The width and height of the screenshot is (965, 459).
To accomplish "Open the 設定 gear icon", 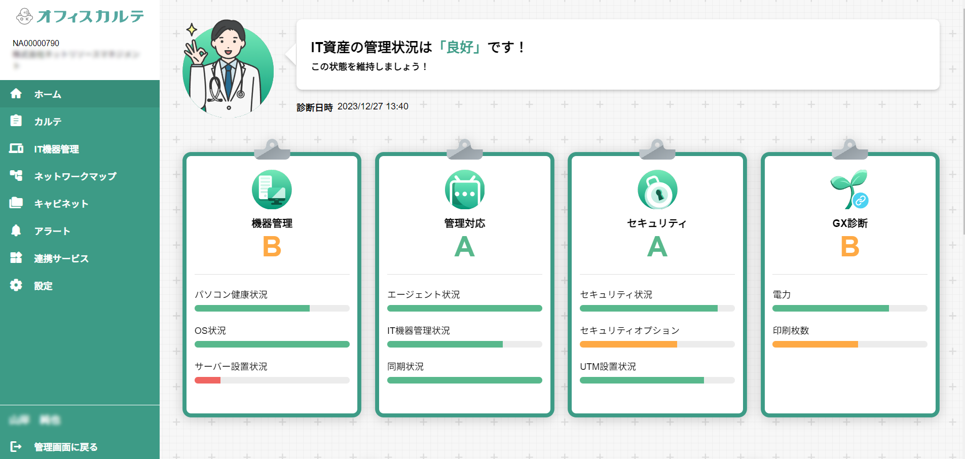I will [17, 285].
